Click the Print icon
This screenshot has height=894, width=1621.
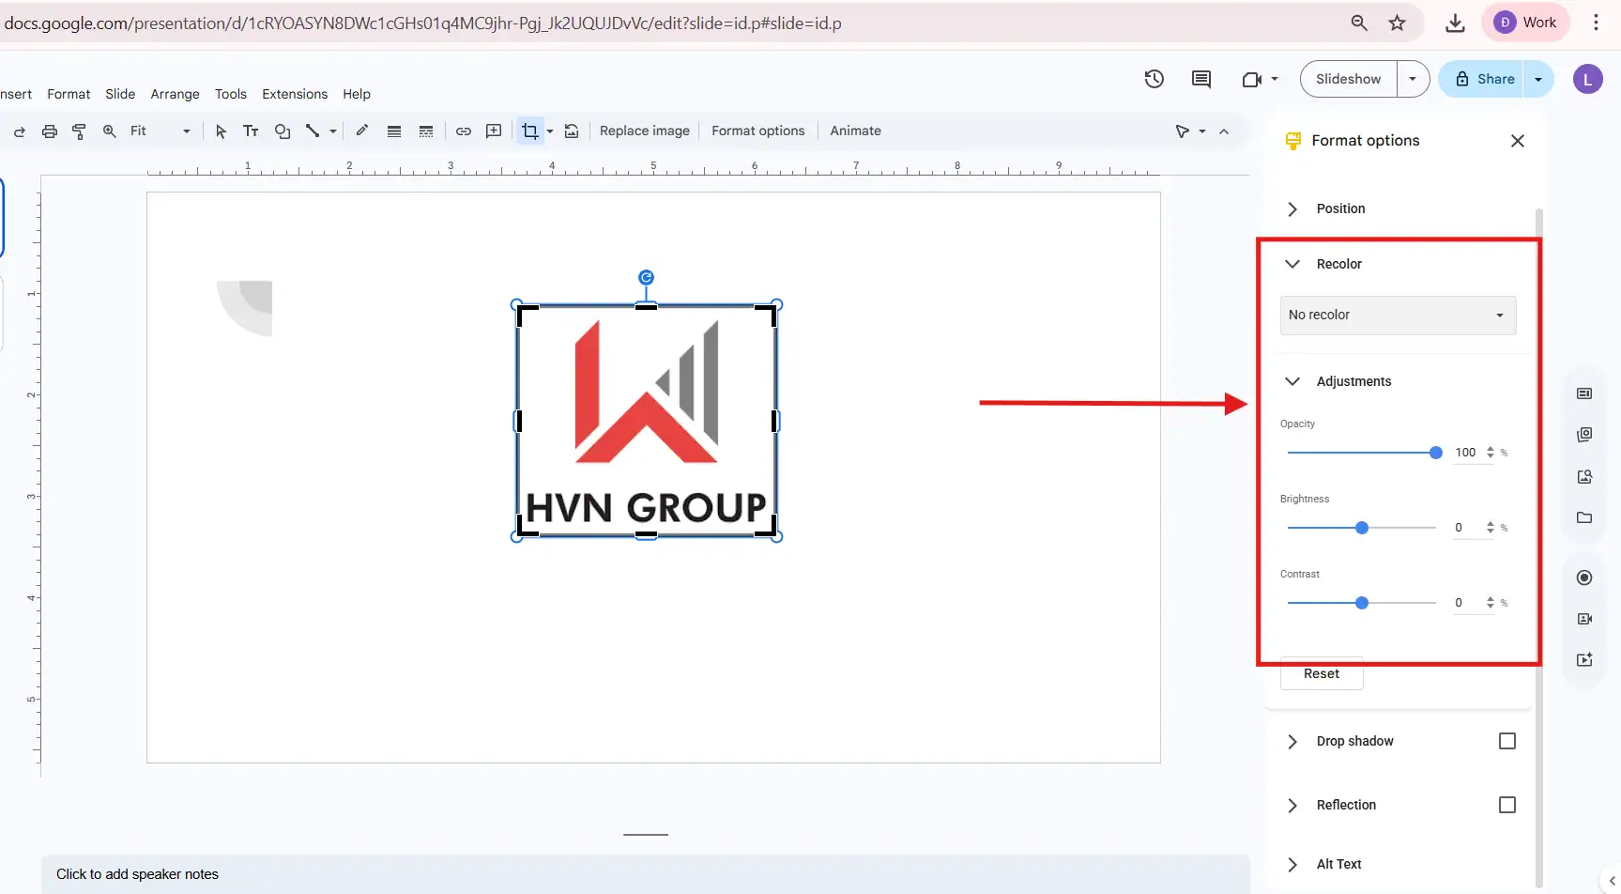pos(50,131)
